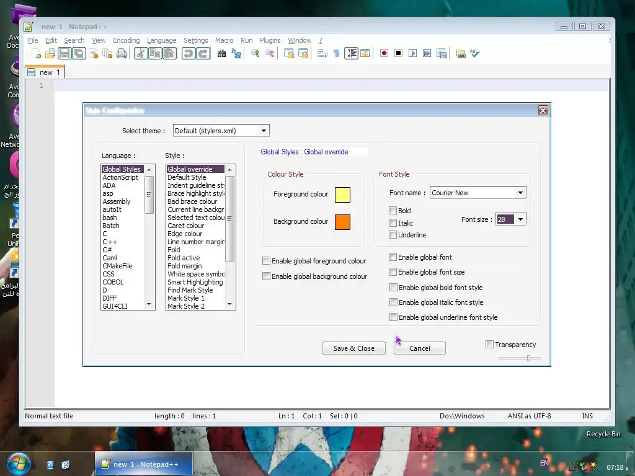Open a file with the folder icon

click(x=50, y=53)
